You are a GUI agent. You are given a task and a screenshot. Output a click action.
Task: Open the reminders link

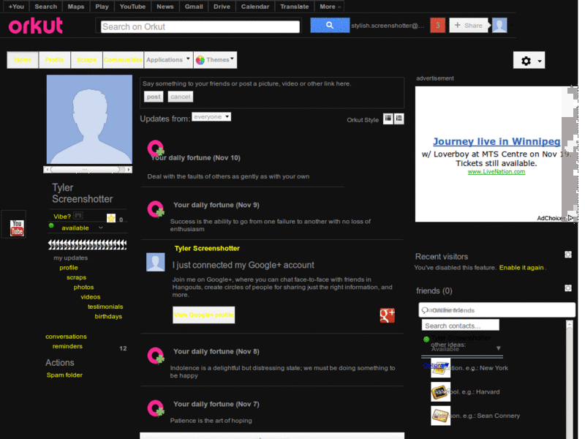click(67, 346)
